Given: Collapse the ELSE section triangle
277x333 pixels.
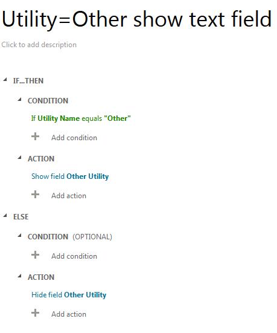Looking at the screenshot, I should [5, 216].
